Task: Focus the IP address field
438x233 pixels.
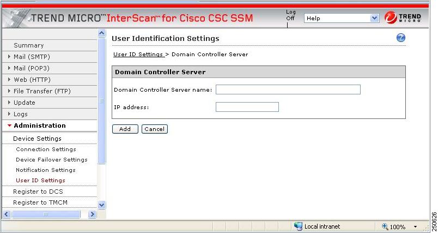Action: click(247, 107)
